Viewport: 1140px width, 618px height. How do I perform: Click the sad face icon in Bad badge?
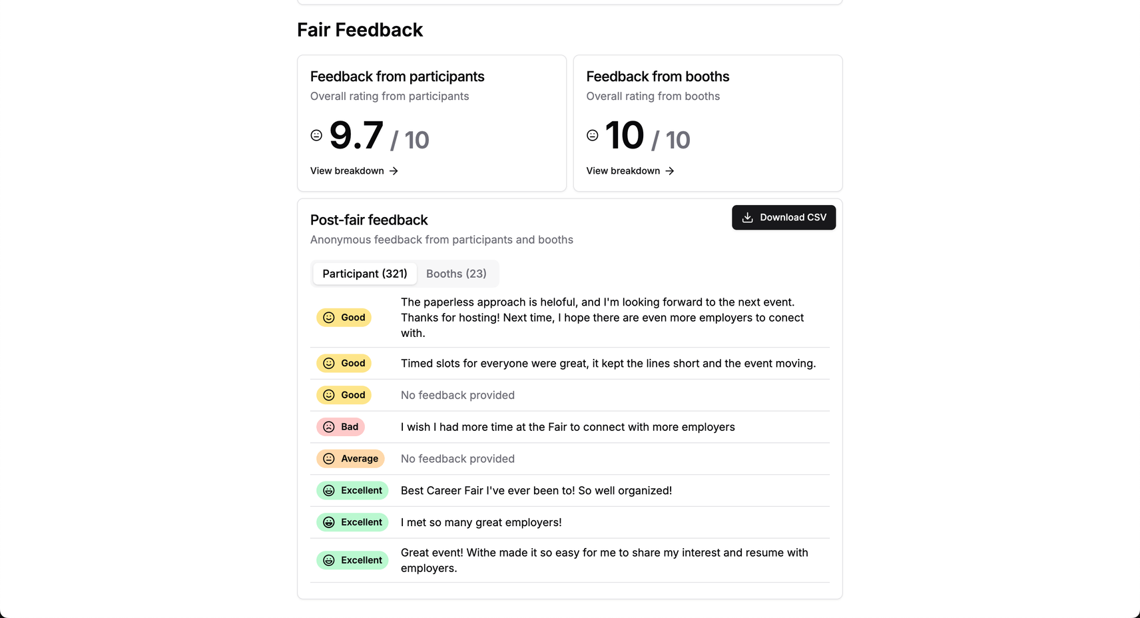tap(329, 427)
